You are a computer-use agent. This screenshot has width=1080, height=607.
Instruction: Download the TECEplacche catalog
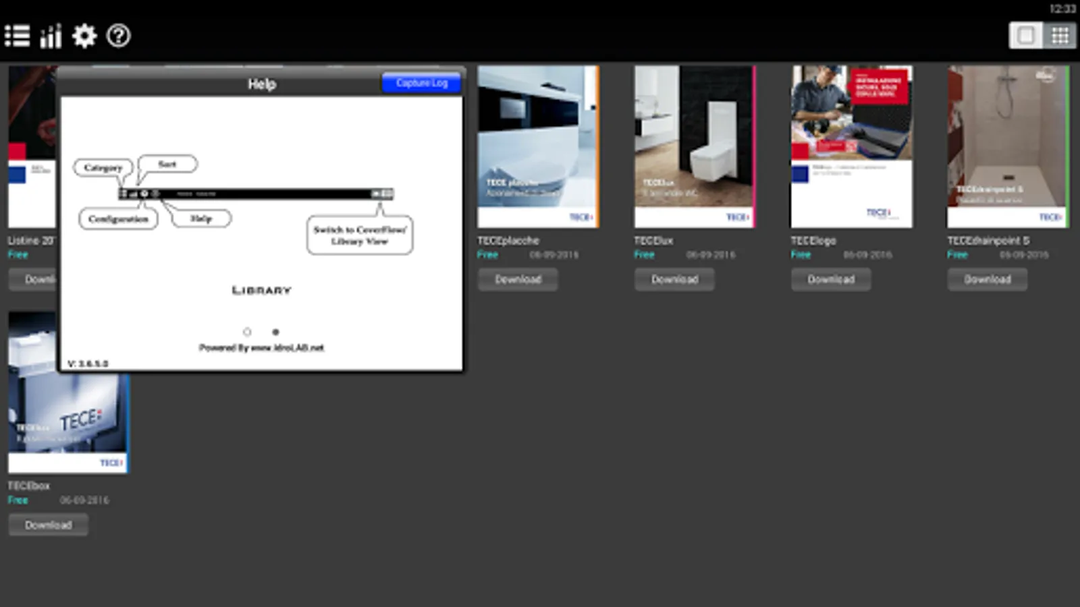pos(518,279)
